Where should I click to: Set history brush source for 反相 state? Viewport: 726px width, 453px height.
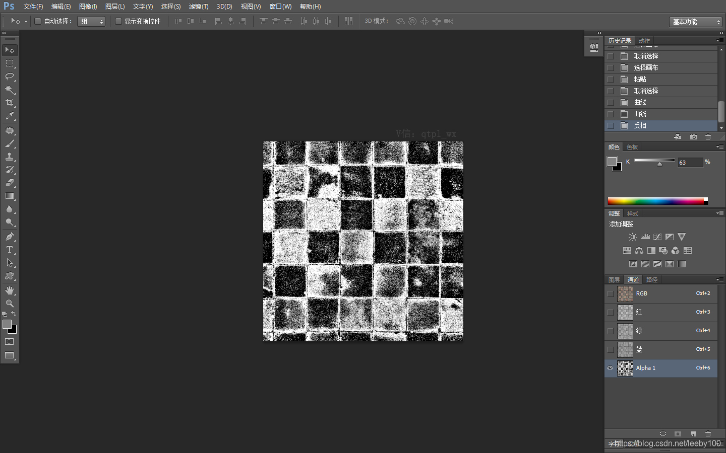611,126
